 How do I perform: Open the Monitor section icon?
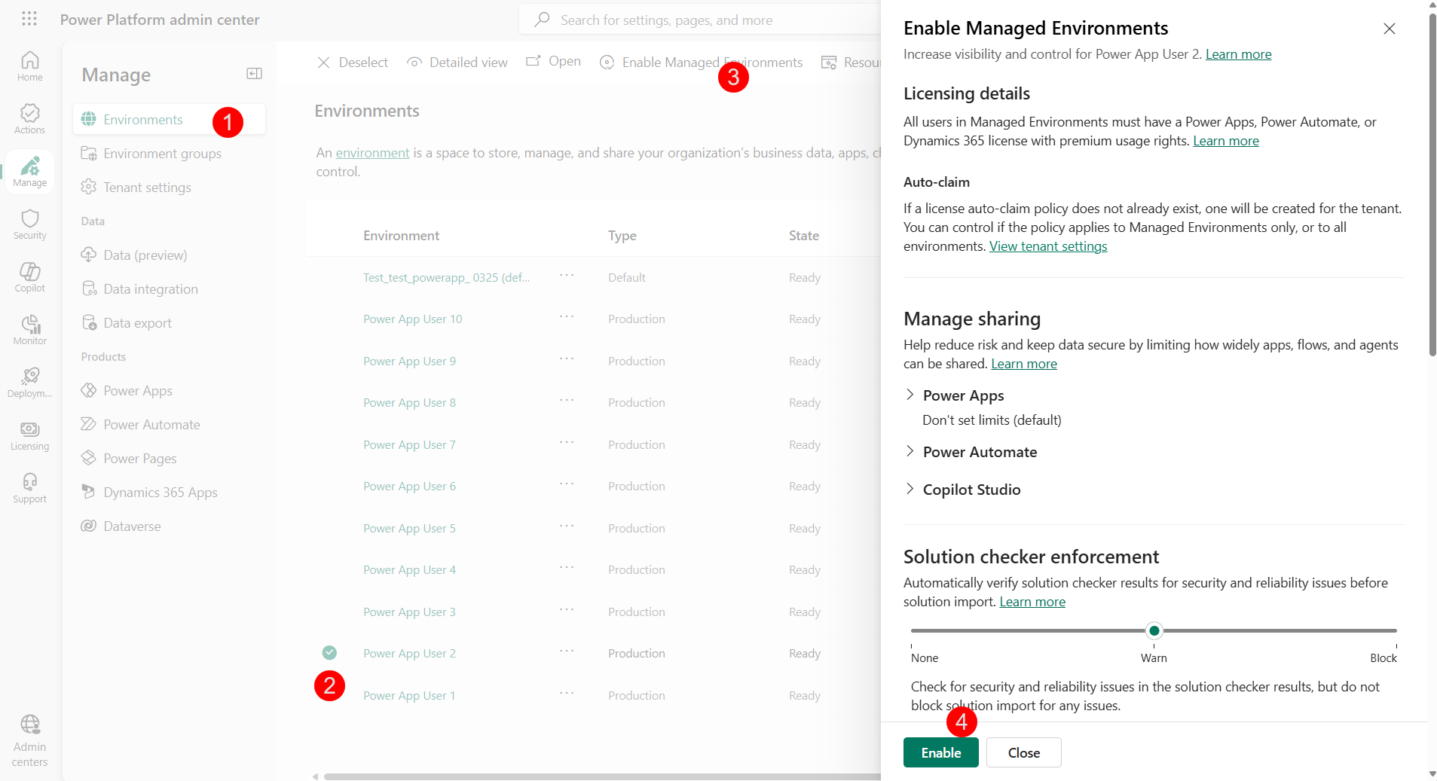(30, 330)
